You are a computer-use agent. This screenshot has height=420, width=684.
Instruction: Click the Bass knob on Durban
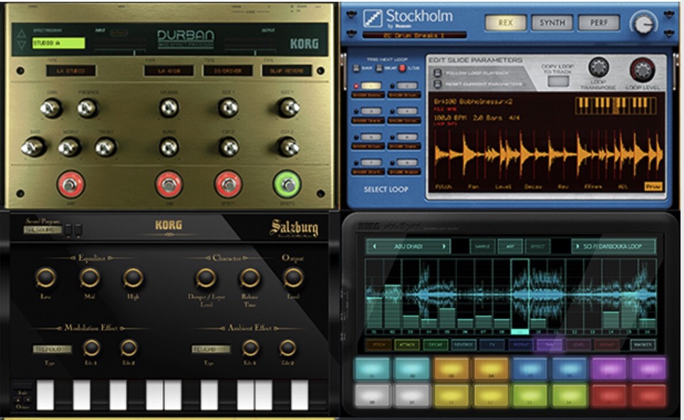pyautogui.click(x=33, y=147)
